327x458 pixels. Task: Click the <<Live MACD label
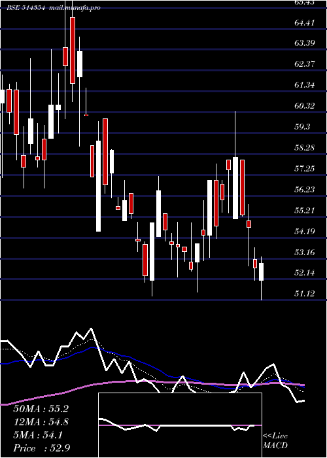pos(275,441)
